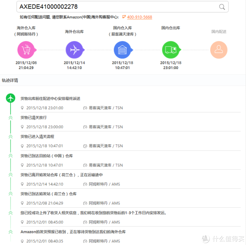Click the green delivery truck stage icon
Image resolution: width=246 pixels, height=245 pixels.
(x=171, y=50)
